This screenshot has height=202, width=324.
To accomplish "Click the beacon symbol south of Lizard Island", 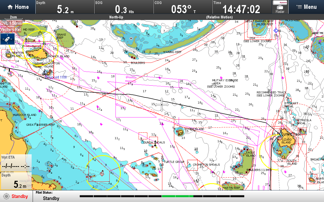I will point(277,151).
